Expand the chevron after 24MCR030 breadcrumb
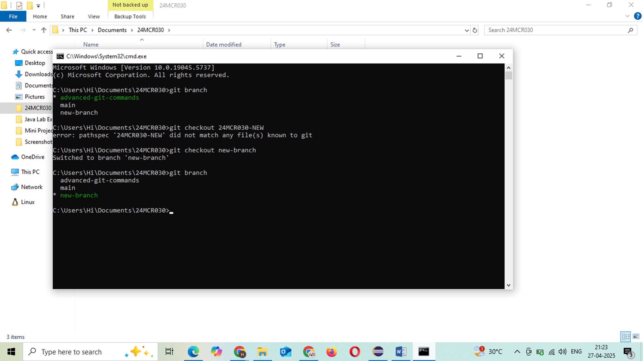 pos(169,30)
